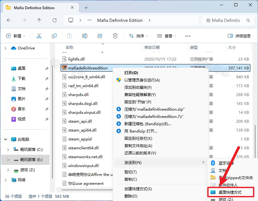Choose Compress to mafiadefinitiveedition.7z
Image resolution: width=258 pixels, height=201 pixels.
coord(154,117)
